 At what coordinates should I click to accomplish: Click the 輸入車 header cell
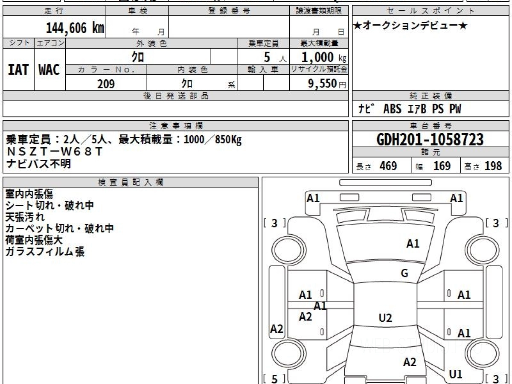click(x=264, y=70)
